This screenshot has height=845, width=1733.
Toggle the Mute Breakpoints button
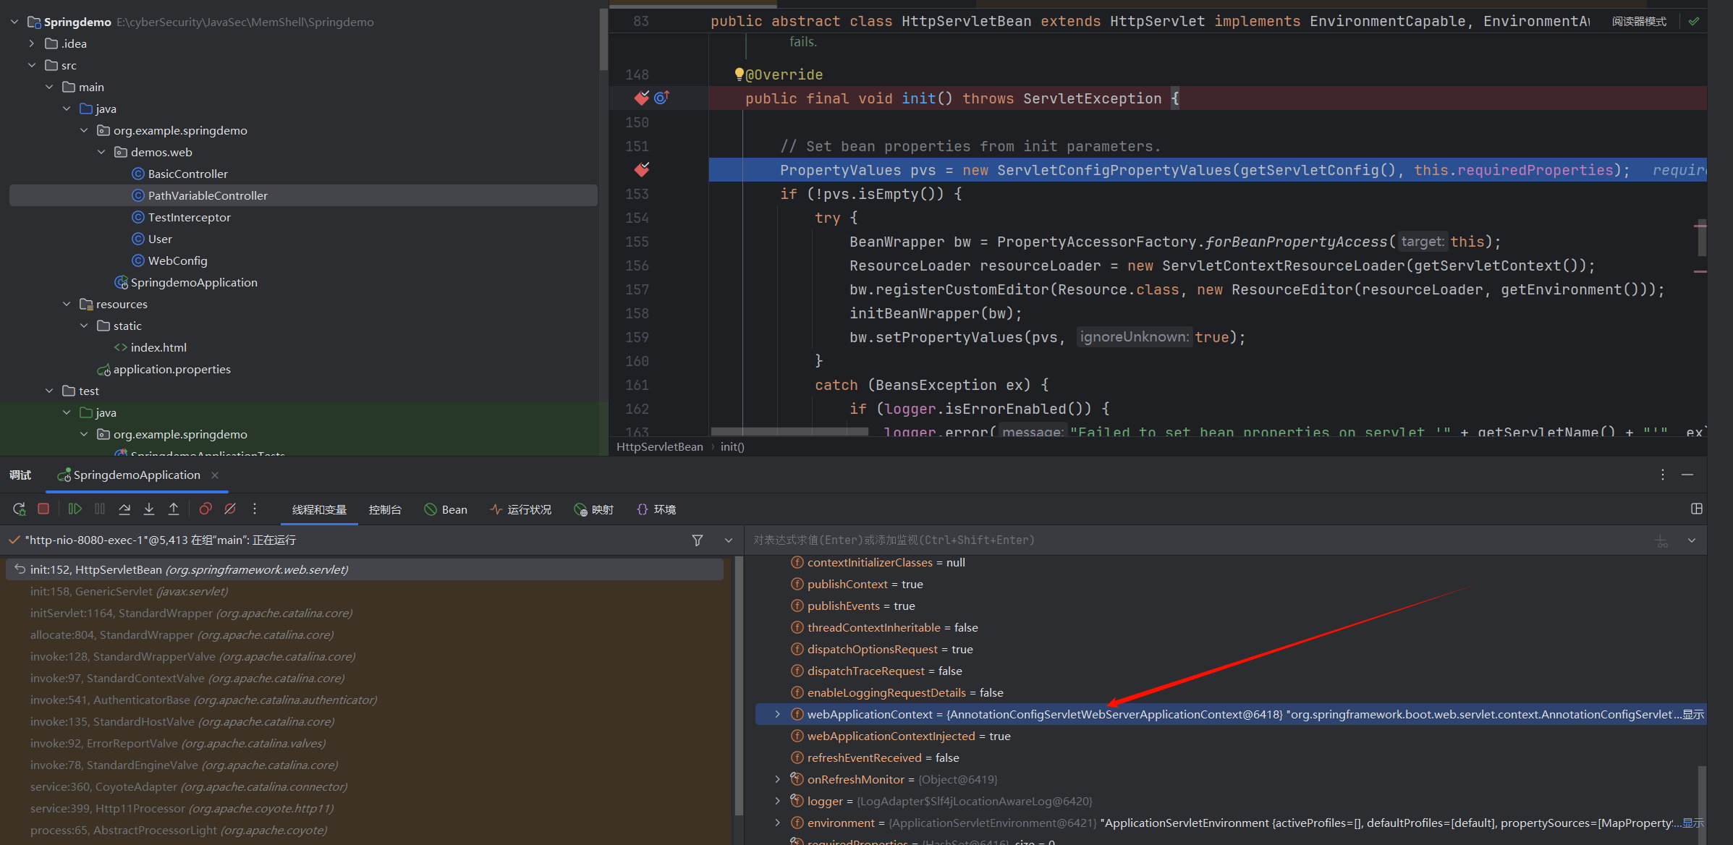click(x=230, y=509)
